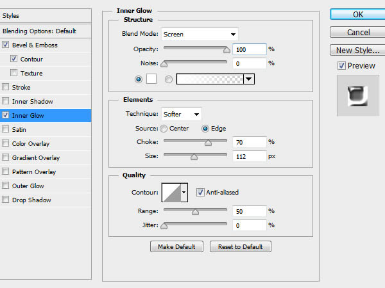
Task: Choose Edge as glow source
Action: pos(205,129)
